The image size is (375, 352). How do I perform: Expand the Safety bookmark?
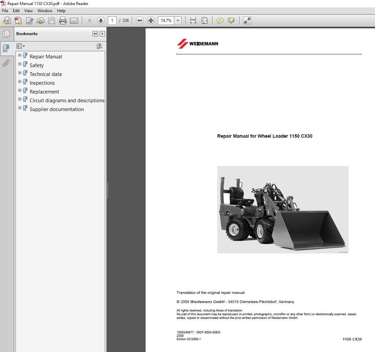pyautogui.click(x=20, y=64)
